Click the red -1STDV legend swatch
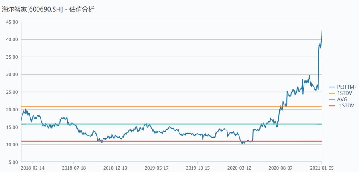 [332, 106]
